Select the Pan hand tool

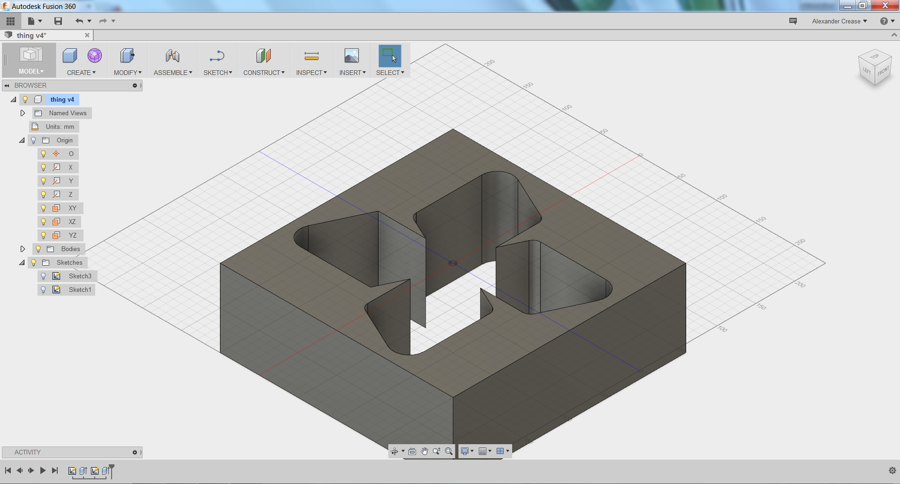tap(424, 451)
